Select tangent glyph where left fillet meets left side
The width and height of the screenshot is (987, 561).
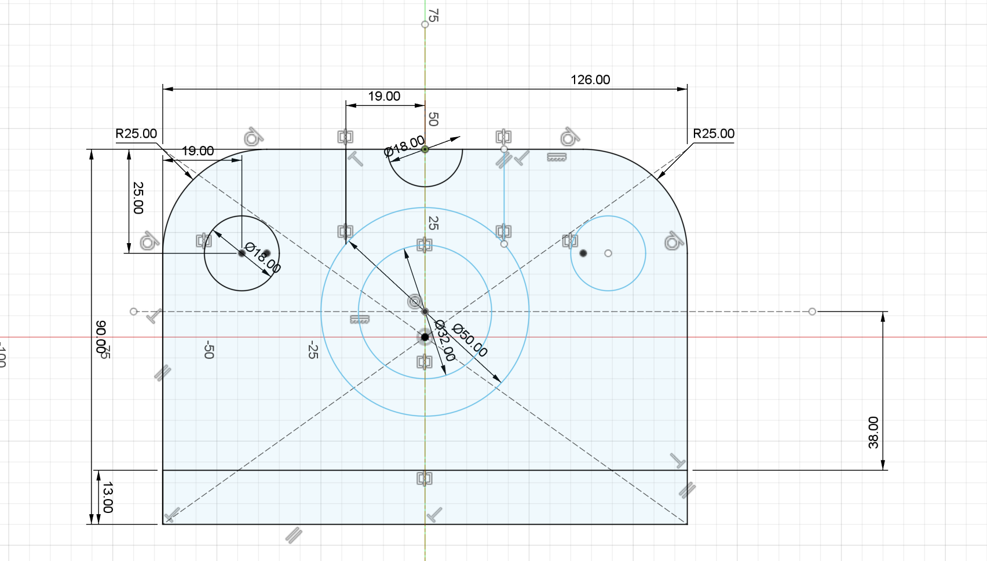pyautogui.click(x=149, y=240)
